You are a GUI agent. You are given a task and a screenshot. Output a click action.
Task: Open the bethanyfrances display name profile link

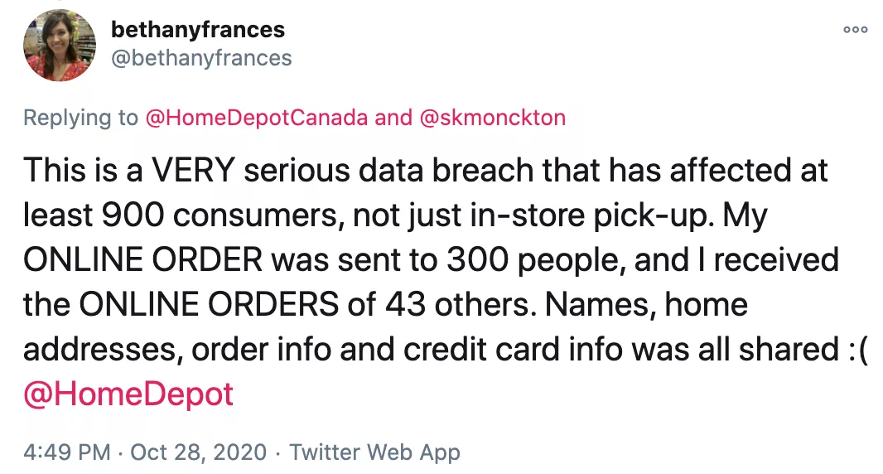coord(197,30)
